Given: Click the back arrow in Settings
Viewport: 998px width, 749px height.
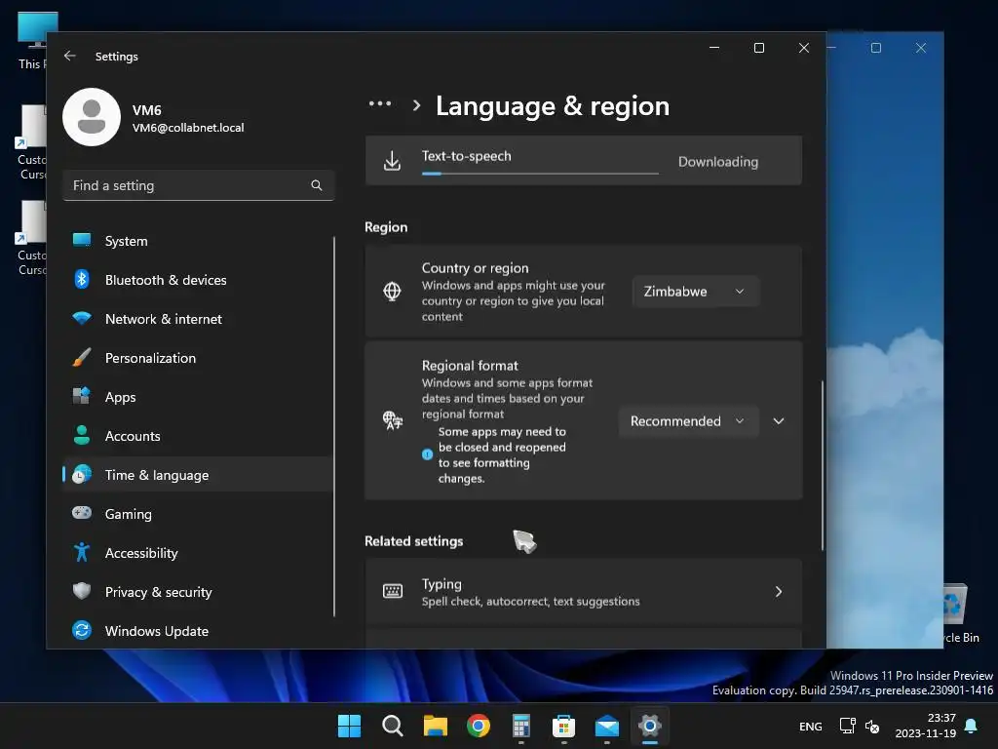Looking at the screenshot, I should pos(70,56).
